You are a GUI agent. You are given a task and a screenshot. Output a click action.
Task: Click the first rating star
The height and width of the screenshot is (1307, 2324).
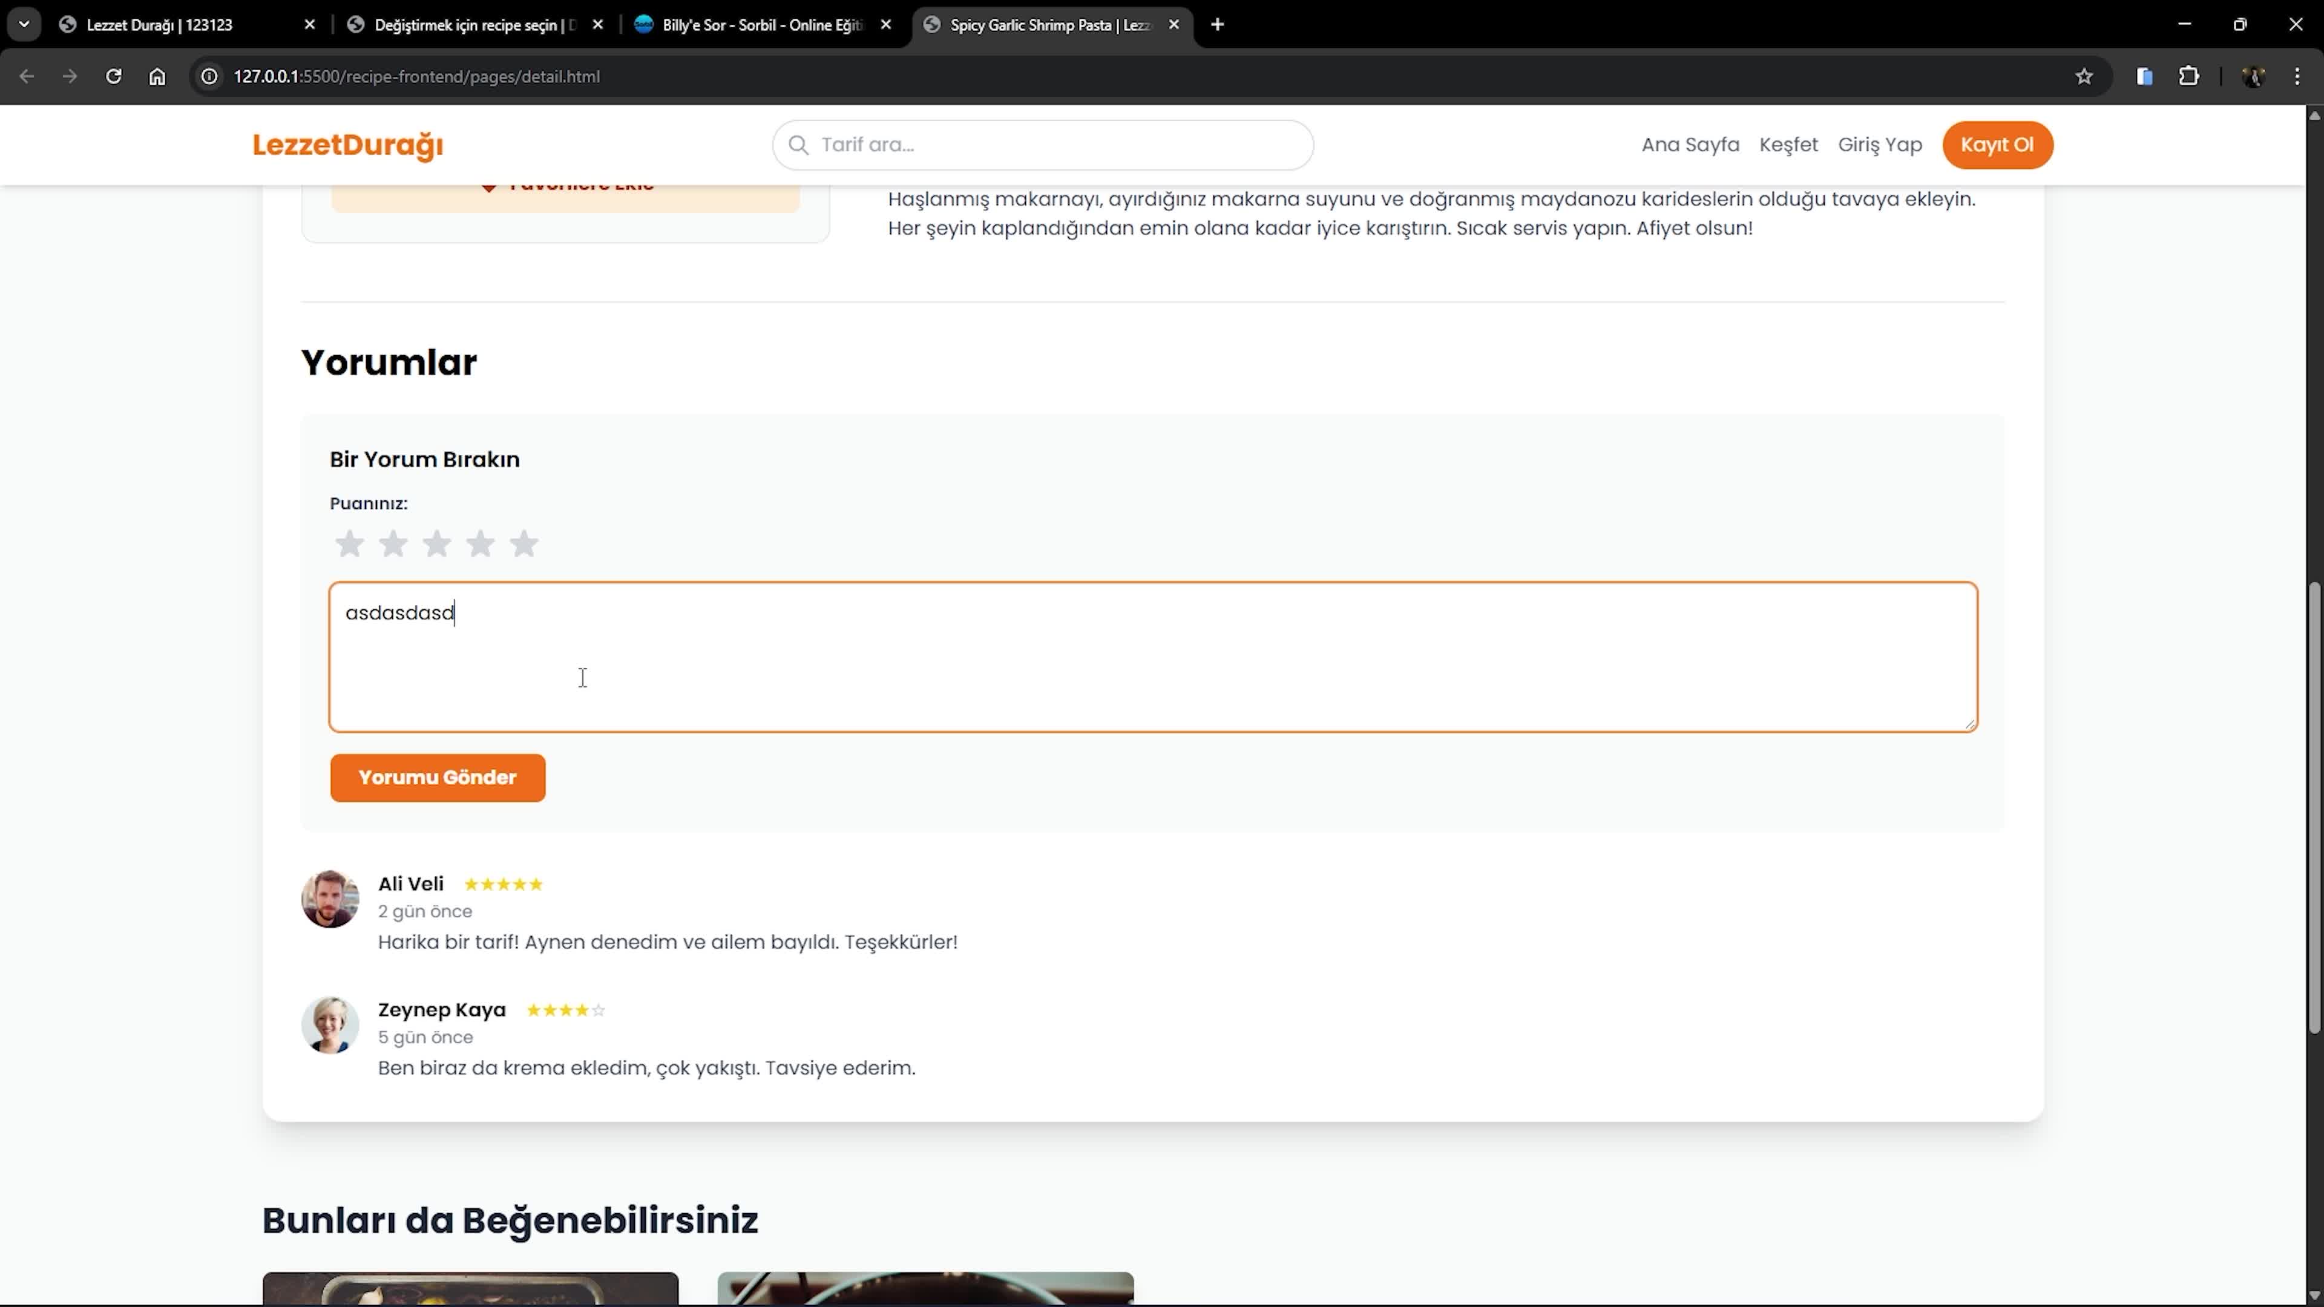click(349, 544)
